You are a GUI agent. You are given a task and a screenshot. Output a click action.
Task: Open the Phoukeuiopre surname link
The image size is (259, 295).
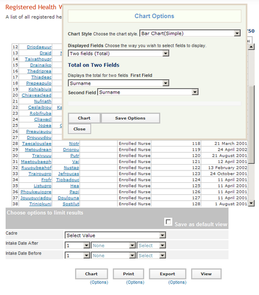pyautogui.click(x=36, y=192)
